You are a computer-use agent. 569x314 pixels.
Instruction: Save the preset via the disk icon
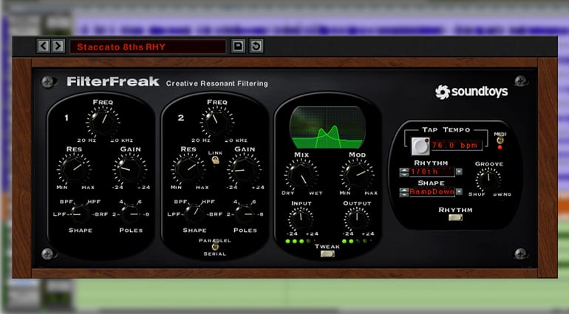(238, 46)
